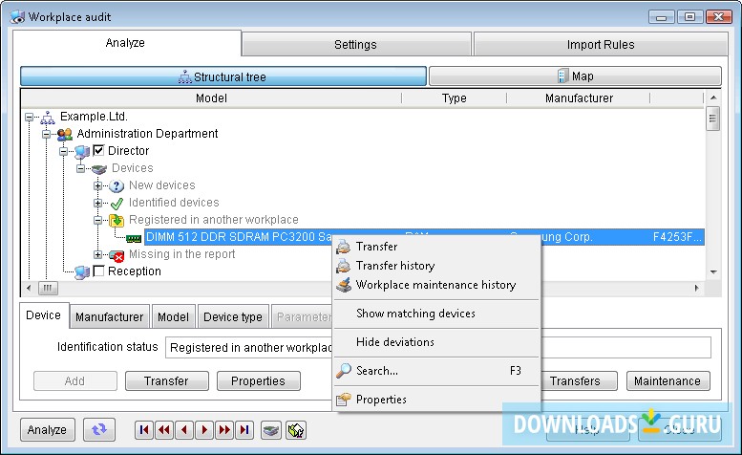Expand the Identified devices node
Screen dimensions: 742x455
98,203
